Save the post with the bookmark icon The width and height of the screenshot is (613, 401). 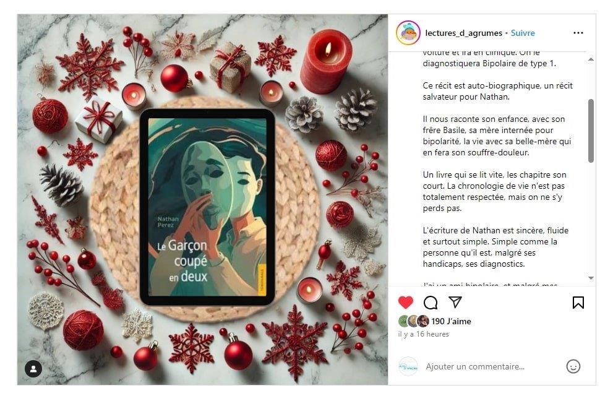pyautogui.click(x=578, y=303)
